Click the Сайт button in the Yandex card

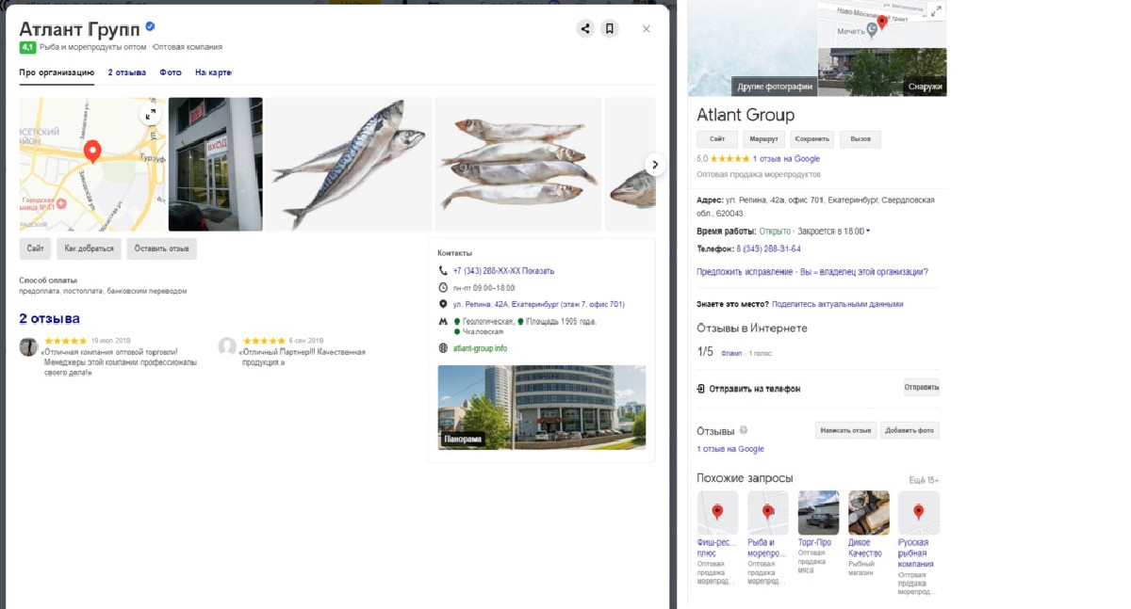tap(35, 249)
